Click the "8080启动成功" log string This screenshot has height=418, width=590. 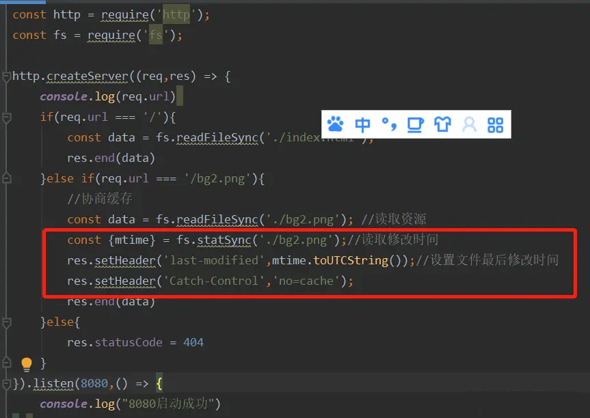(x=167, y=404)
